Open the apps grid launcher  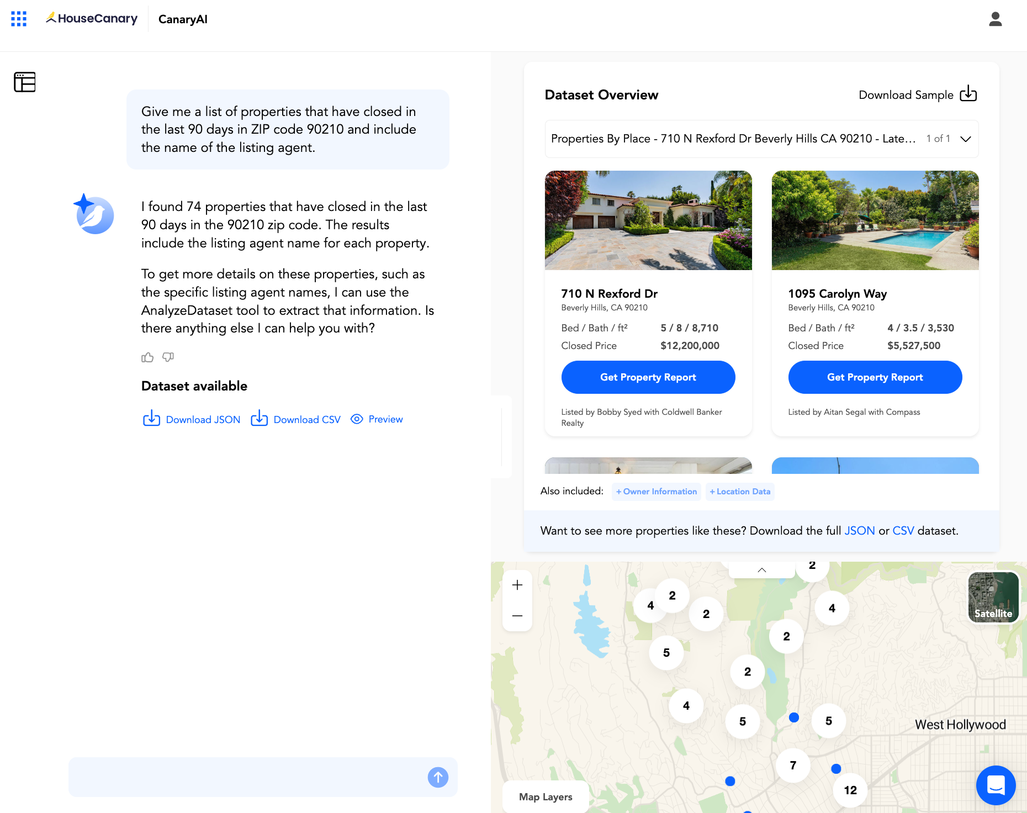pos(19,19)
